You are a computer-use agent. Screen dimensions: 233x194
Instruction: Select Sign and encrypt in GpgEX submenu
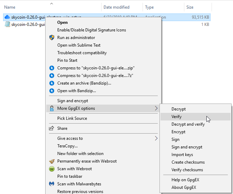pos(196,147)
